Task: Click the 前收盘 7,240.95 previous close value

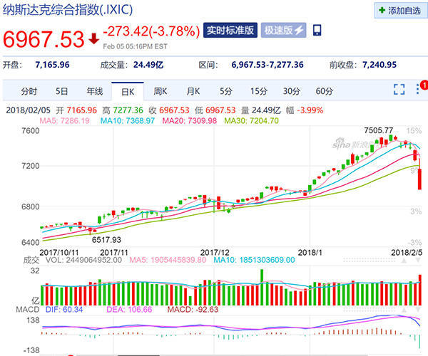Action: pos(379,65)
